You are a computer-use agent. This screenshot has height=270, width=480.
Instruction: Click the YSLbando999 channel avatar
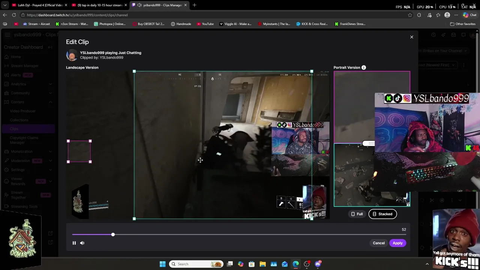[72, 55]
